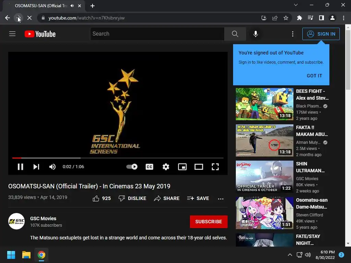Seek on the video progress bar
The height and width of the screenshot is (263, 351).
click(x=118, y=158)
